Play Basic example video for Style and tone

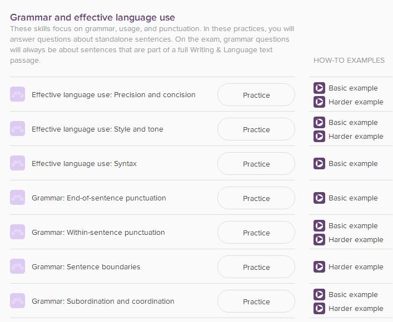345,123
